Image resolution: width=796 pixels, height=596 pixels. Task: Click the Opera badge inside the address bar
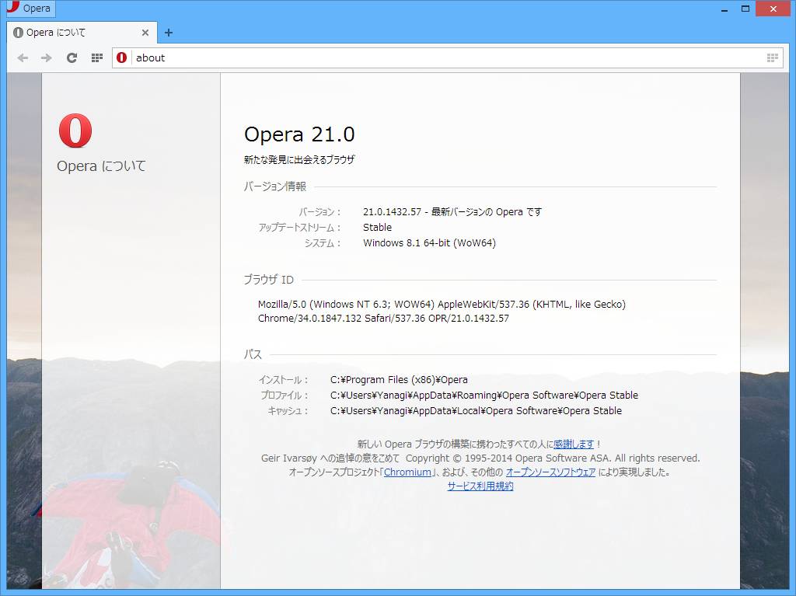click(x=121, y=58)
